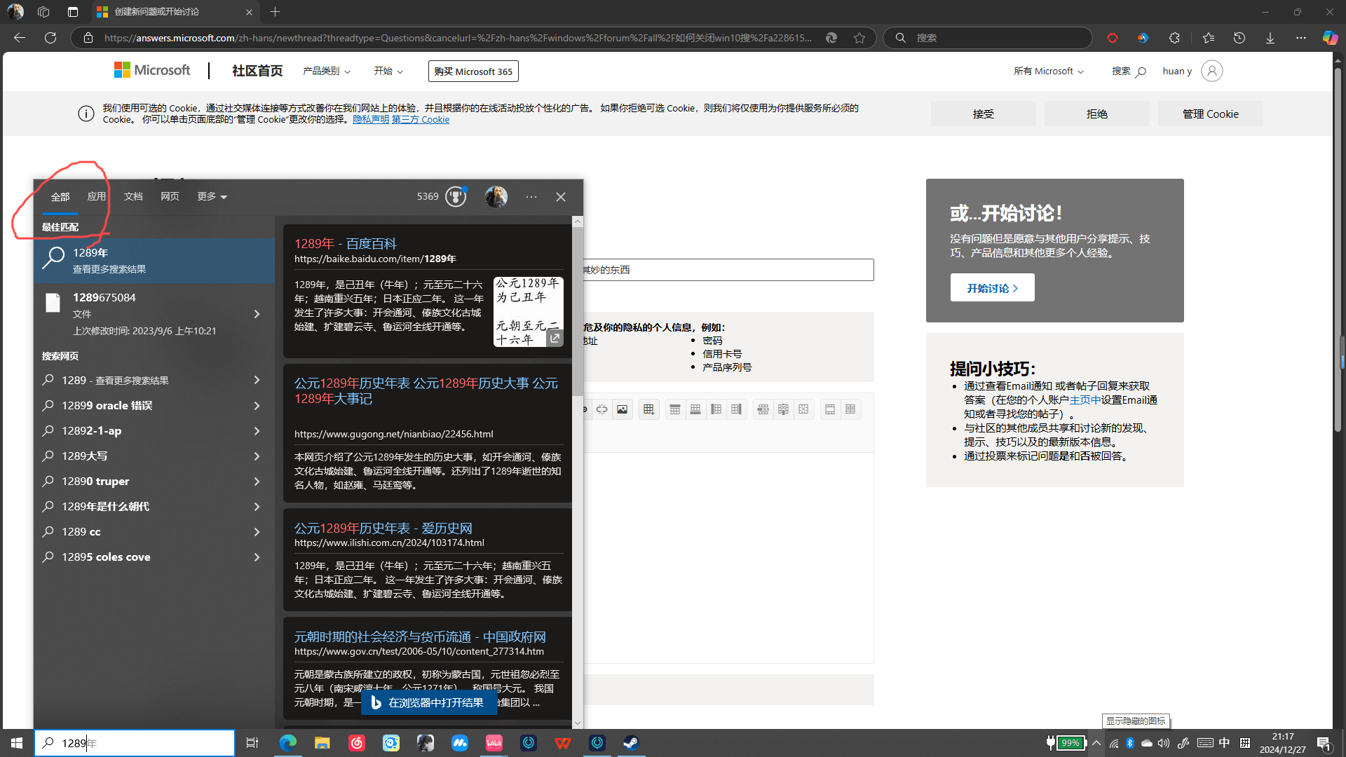Expand the 产品类别 dropdown
This screenshot has height=757, width=1346.
click(x=327, y=71)
